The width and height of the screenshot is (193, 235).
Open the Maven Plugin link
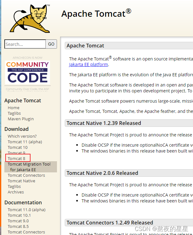point(21,119)
